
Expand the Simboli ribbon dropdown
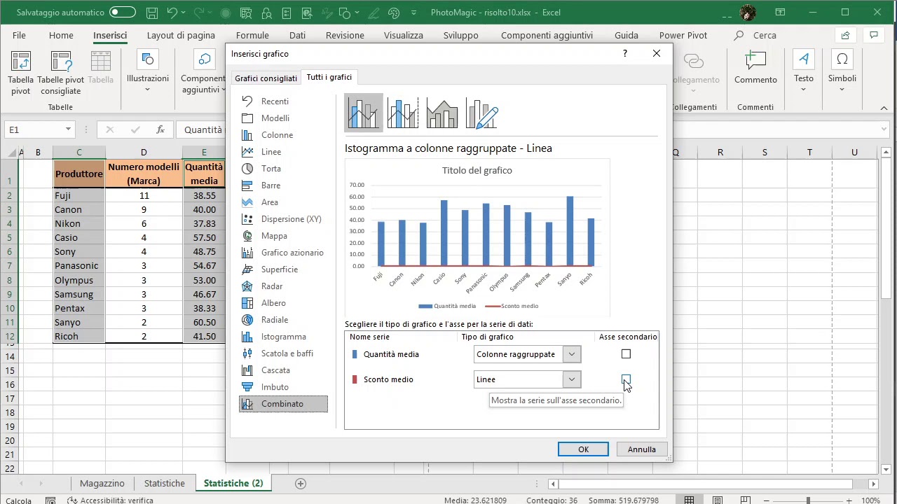pos(842,90)
